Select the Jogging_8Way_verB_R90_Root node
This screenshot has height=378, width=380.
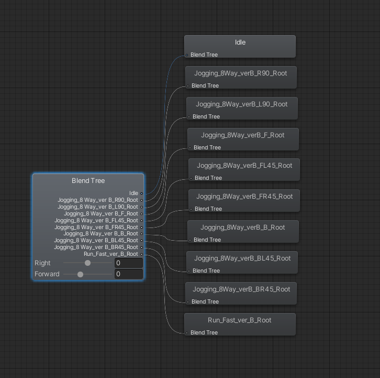click(241, 77)
